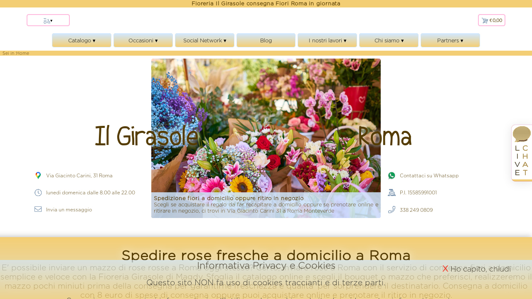Click Home in the breadcrumb trail
Viewport: 532px width, 299px height.
coord(23,53)
